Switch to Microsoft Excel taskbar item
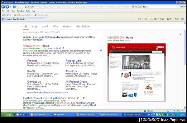 coord(87,115)
